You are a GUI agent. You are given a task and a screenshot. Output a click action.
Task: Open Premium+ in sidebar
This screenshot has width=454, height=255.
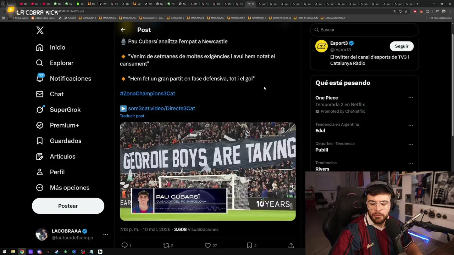pyautogui.click(x=57, y=125)
